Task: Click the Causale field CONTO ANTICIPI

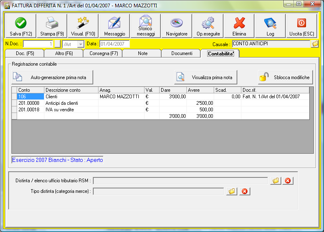Action: click(271, 44)
